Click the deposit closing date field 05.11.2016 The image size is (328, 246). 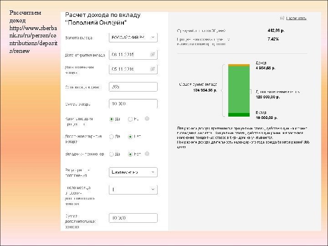133,69
